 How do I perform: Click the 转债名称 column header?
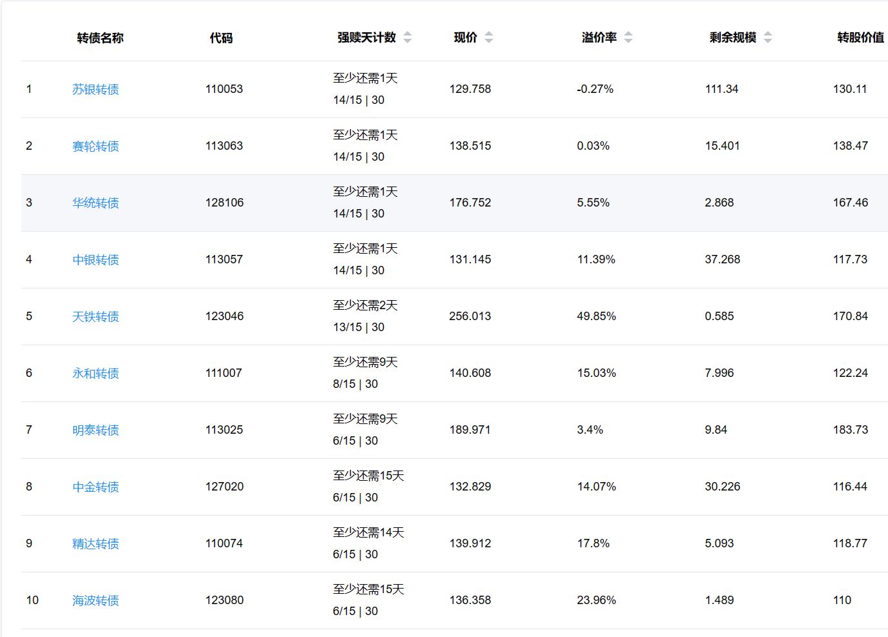coord(100,38)
